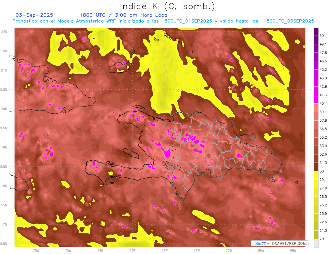The image size is (329, 254).
Task: Click the '17N' latitude label
Action: pyautogui.click(x=4, y=224)
